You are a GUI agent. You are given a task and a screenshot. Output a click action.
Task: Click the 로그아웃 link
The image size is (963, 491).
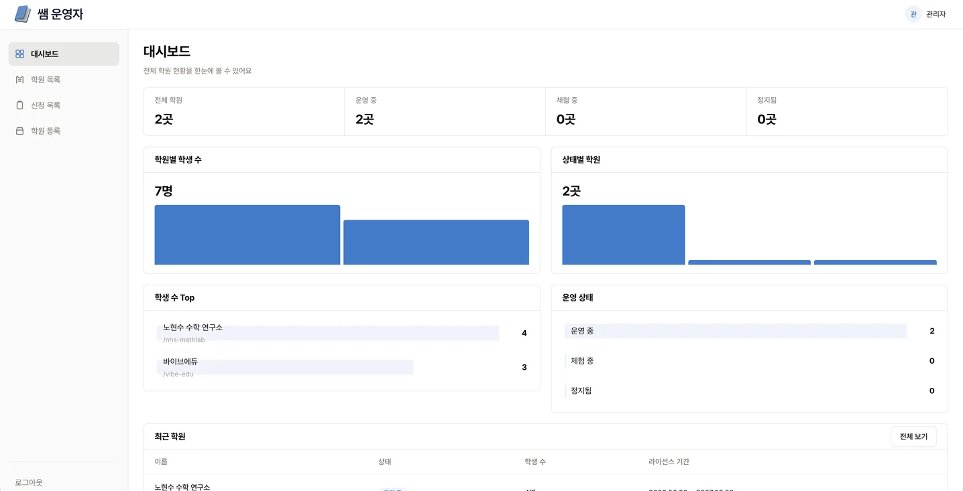29,482
